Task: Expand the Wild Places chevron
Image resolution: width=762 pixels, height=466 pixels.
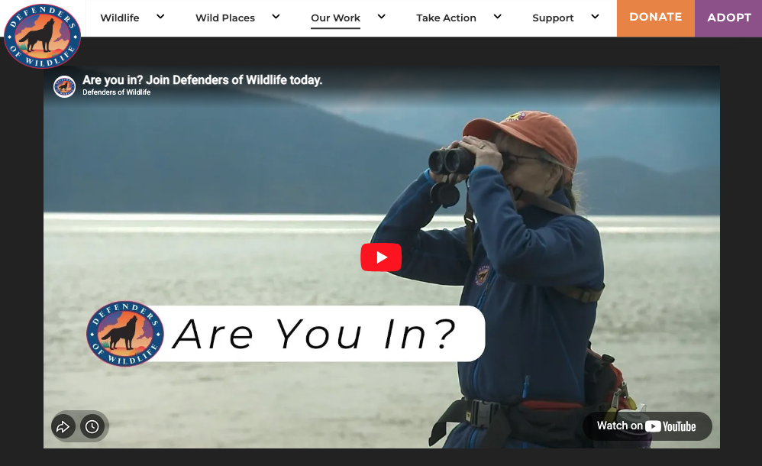Action: pos(276,17)
